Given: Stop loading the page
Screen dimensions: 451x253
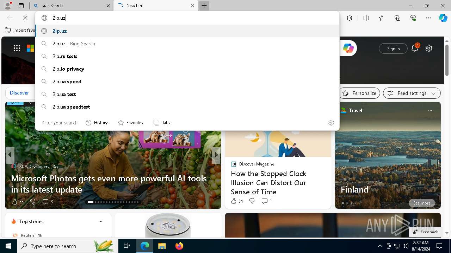Looking at the screenshot, I should [x=25, y=18].
